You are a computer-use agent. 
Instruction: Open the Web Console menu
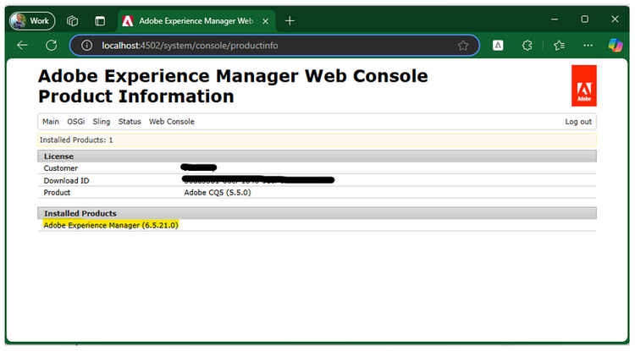click(x=172, y=122)
